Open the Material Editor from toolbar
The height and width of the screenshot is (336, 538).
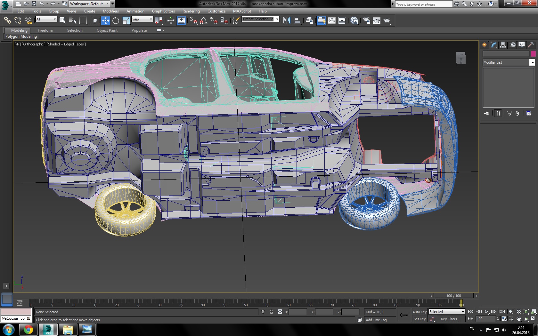[354, 20]
